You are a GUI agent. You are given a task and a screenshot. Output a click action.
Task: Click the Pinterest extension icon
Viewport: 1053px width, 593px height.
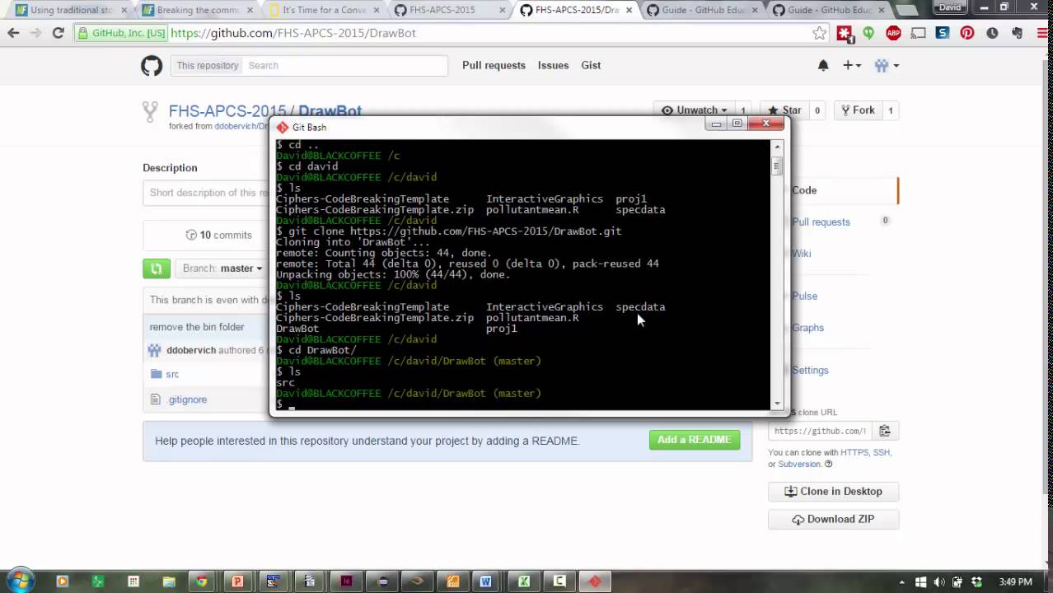(967, 33)
